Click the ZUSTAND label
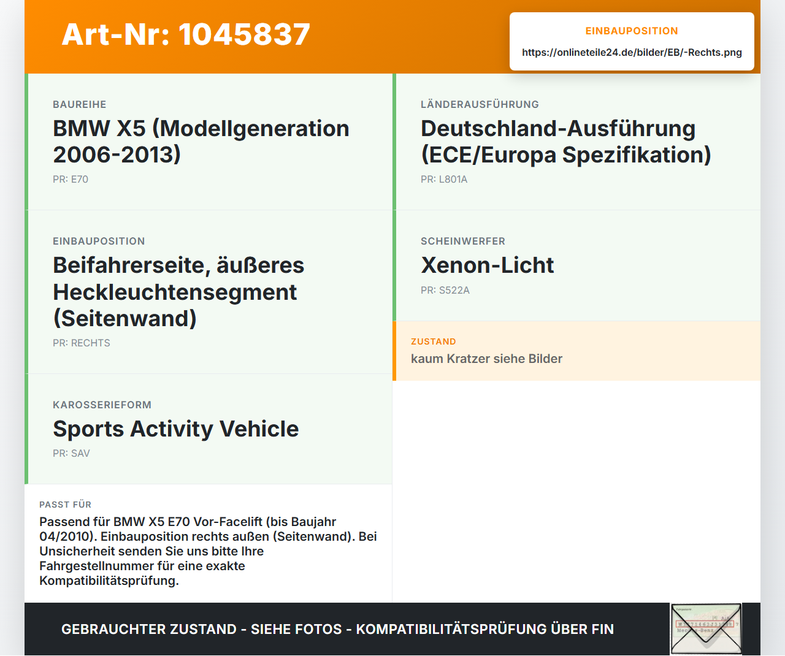This screenshot has height=656, width=785. 434,342
